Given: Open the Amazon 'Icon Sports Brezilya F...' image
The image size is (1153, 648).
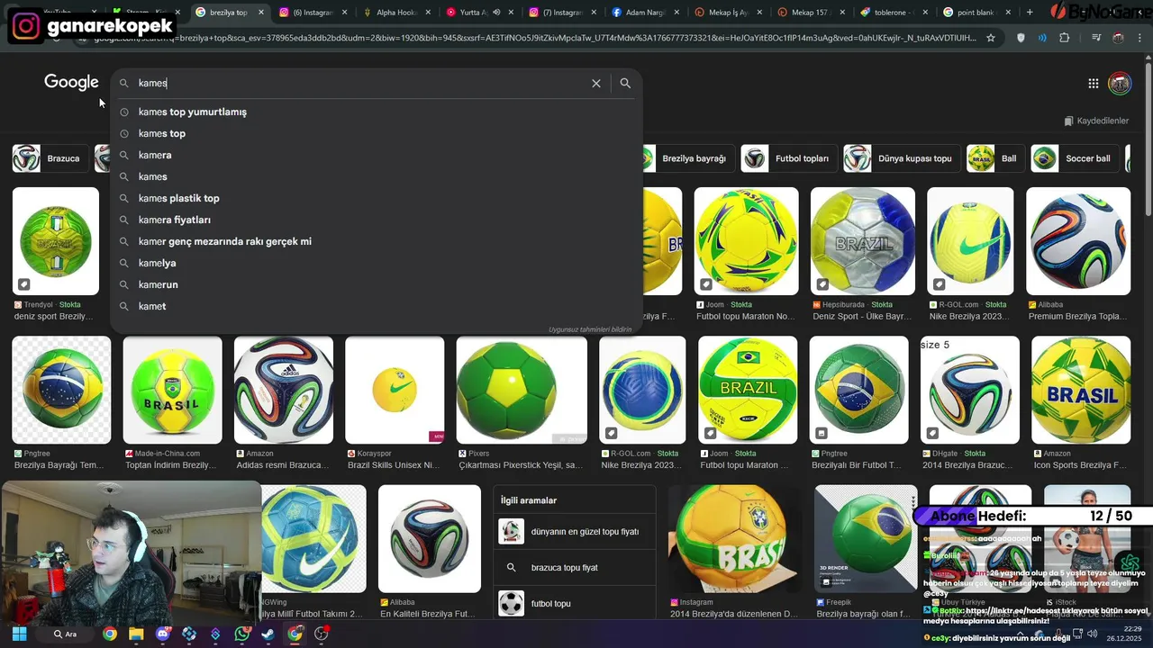Looking at the screenshot, I should pos(1081,390).
